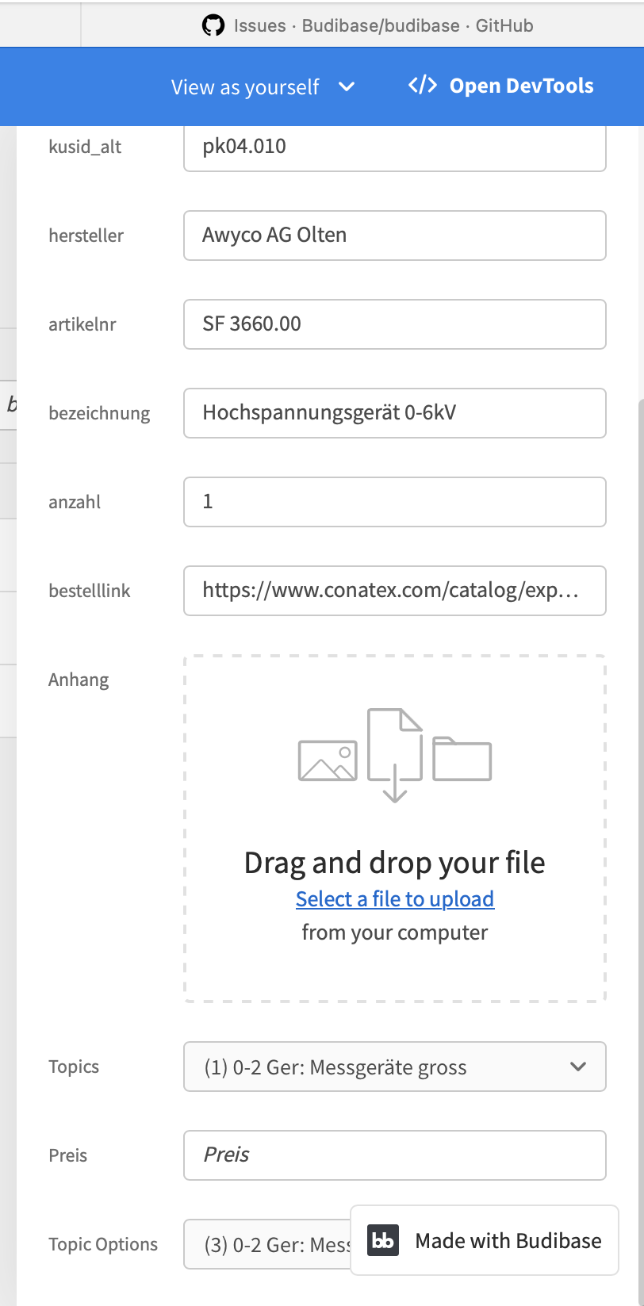The height and width of the screenshot is (1306, 644).
Task: Click the artikelnr field SF 3660.00
Action: [395, 324]
